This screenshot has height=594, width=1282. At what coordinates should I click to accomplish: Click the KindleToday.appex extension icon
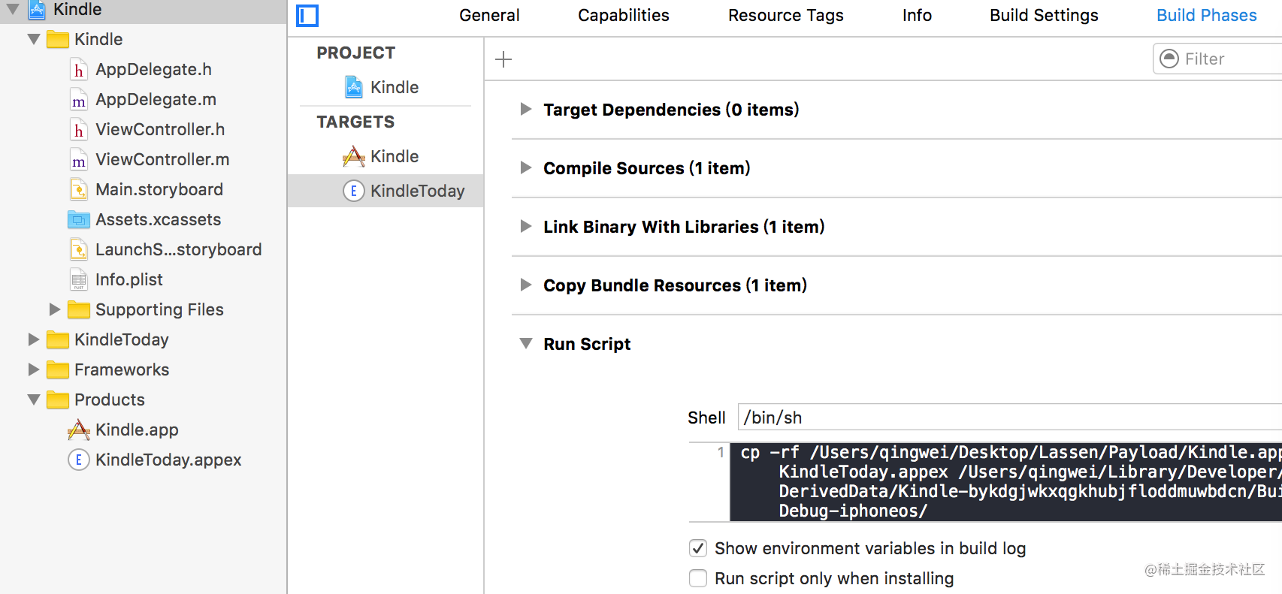79,460
